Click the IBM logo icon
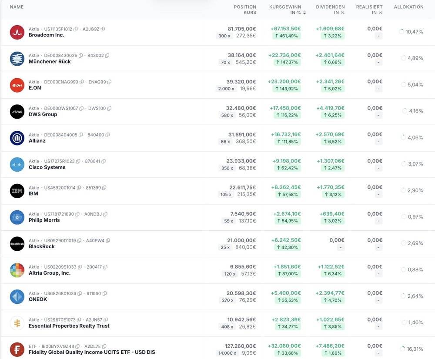 coord(17,191)
